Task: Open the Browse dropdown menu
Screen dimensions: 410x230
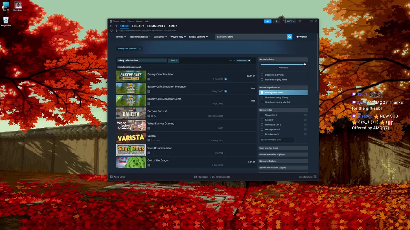Action: (121, 37)
